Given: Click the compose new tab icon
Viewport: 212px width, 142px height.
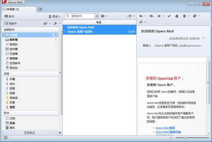Looking at the screenshot, I should [40, 9].
